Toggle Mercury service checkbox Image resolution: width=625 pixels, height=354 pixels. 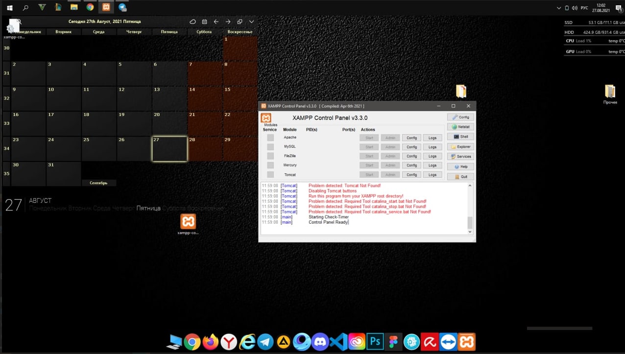(x=270, y=165)
